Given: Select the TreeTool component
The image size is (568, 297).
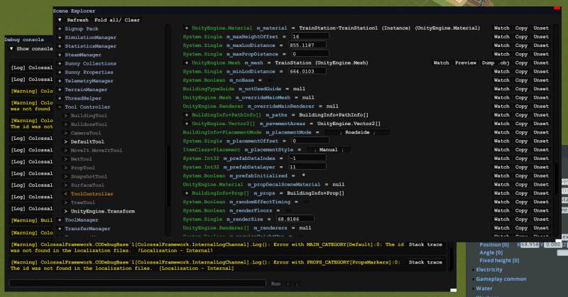Looking at the screenshot, I should pyautogui.click(x=82, y=202).
